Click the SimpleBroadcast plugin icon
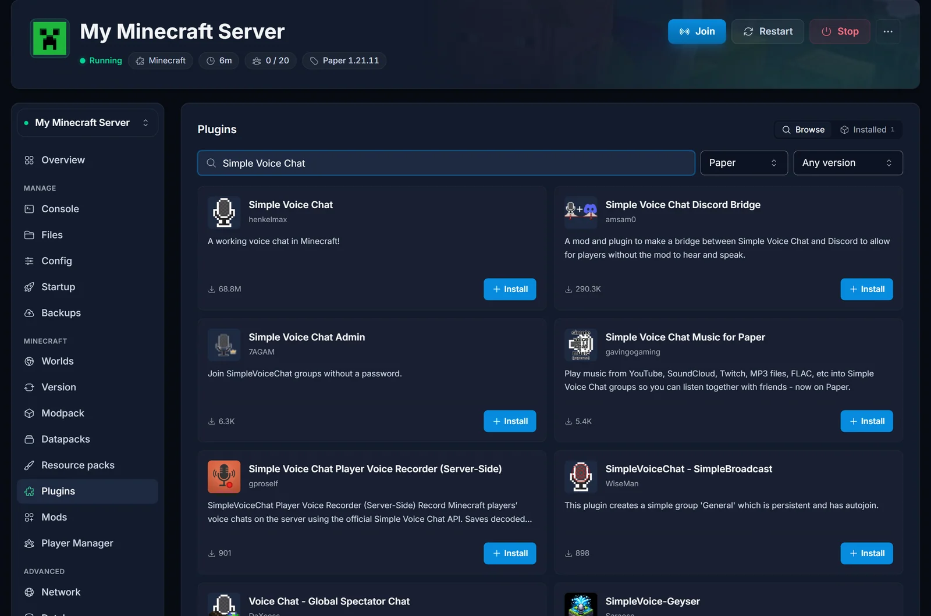This screenshot has width=931, height=616. coord(581,477)
